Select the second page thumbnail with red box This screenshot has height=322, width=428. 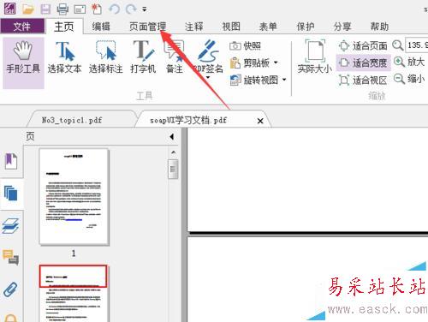tap(74, 293)
